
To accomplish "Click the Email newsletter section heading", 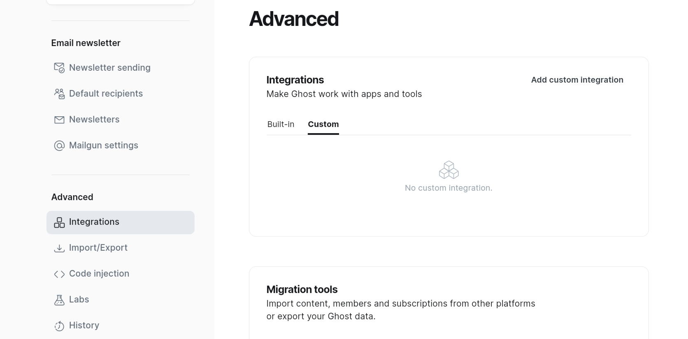I will click(86, 43).
